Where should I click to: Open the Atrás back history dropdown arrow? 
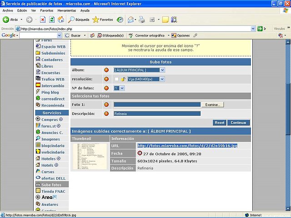coord(21,20)
